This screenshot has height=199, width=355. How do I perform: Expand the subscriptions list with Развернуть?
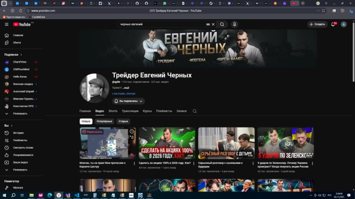[x=21, y=114]
